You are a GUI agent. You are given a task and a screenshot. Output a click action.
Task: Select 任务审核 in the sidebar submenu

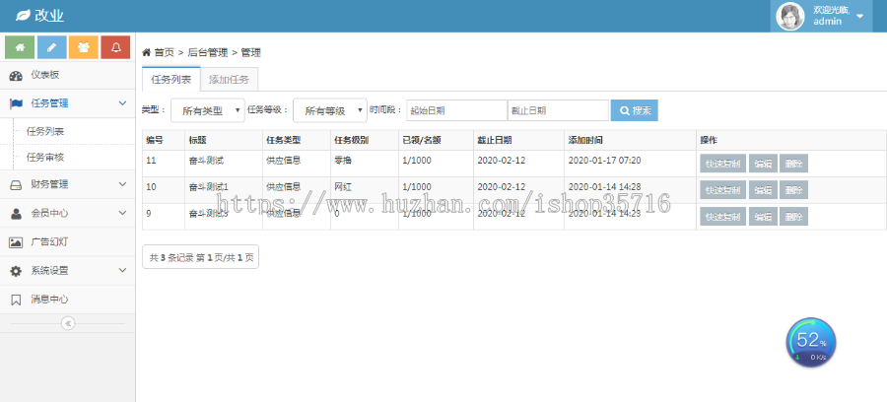click(x=45, y=157)
